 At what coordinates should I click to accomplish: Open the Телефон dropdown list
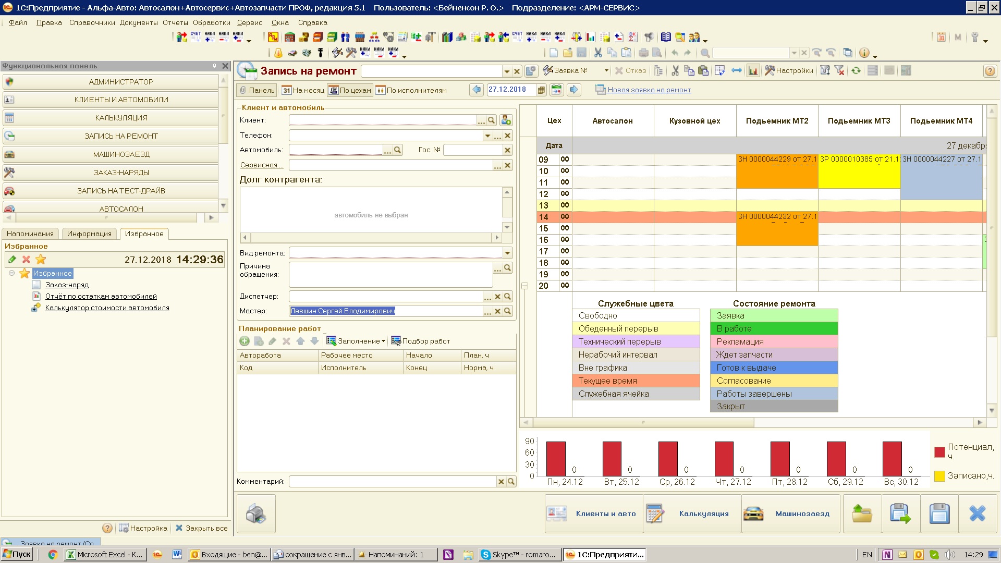[x=487, y=136]
